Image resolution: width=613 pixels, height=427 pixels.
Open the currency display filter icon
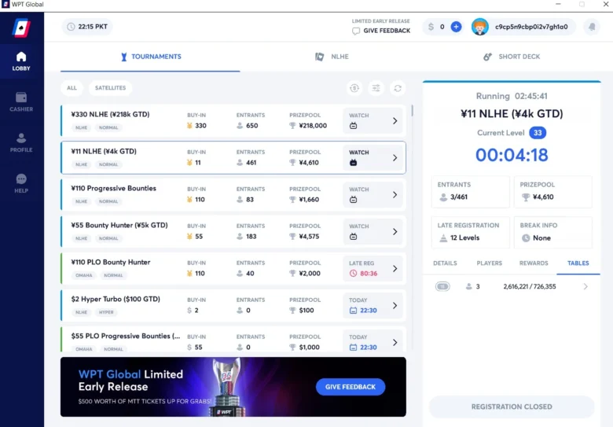click(354, 88)
